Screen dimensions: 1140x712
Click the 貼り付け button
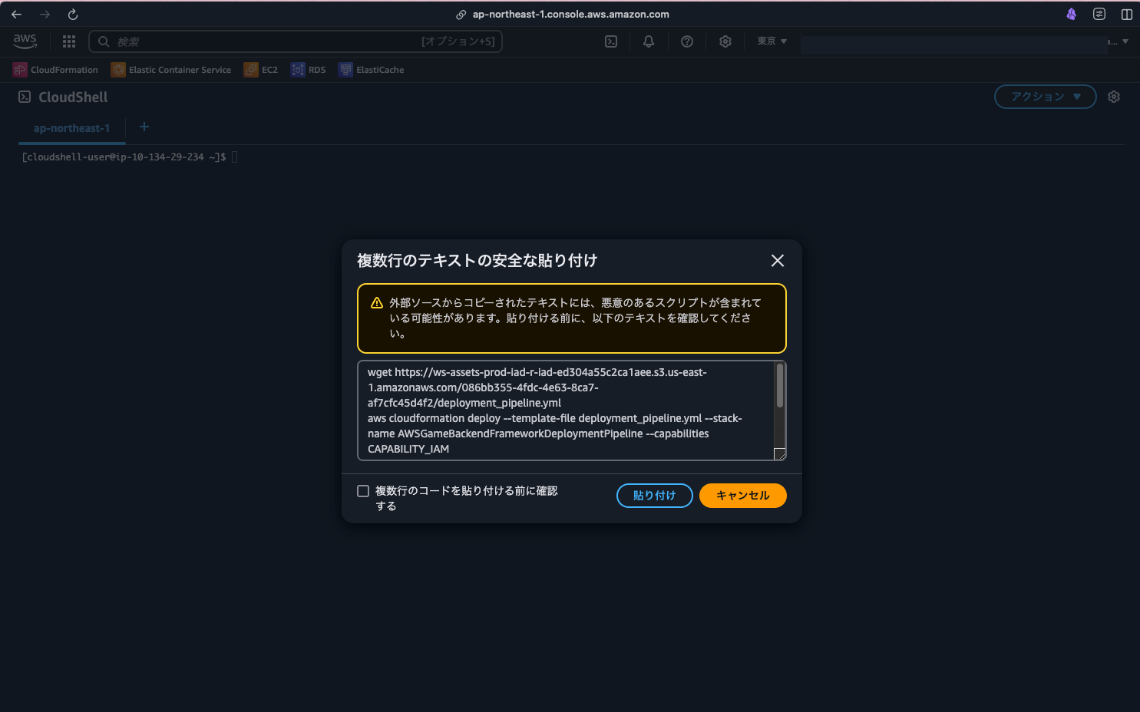tap(654, 496)
